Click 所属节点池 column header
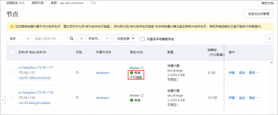The image size is (278, 115). 103,52
